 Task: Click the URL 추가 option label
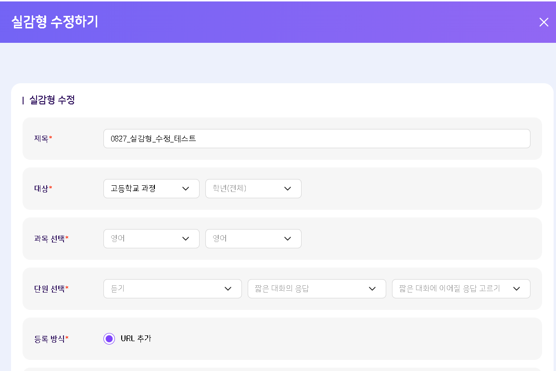coord(136,339)
